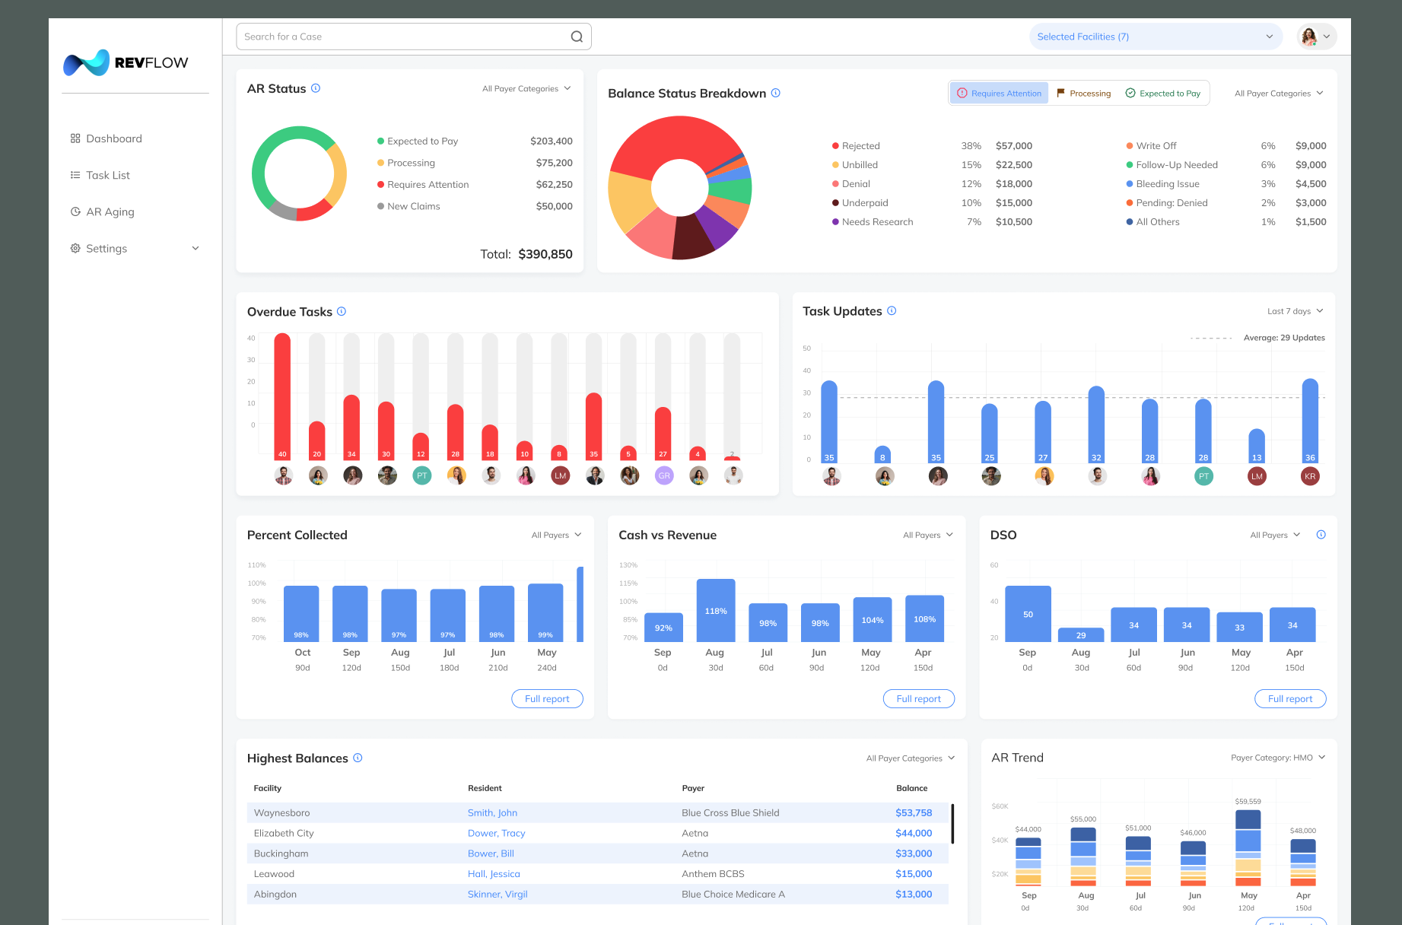Open the AR Status info icon
Screen dimensions: 1402x925
316,88
